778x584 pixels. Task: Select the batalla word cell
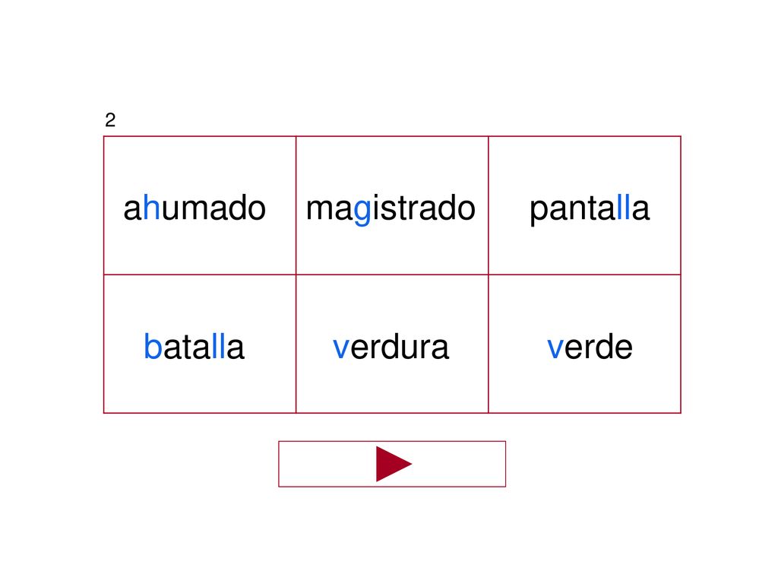pyautogui.click(x=200, y=344)
